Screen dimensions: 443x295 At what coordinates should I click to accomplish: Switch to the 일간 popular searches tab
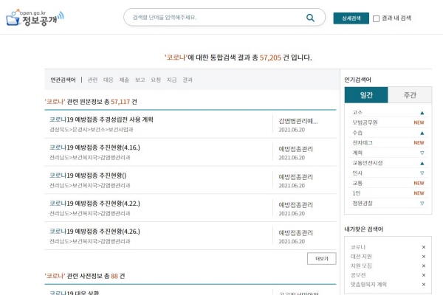click(366, 95)
